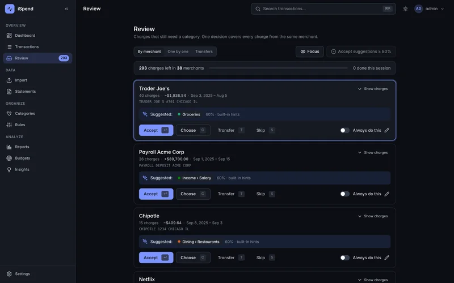Choose category for Trader Joe's
The image size is (454, 283).
point(193,130)
